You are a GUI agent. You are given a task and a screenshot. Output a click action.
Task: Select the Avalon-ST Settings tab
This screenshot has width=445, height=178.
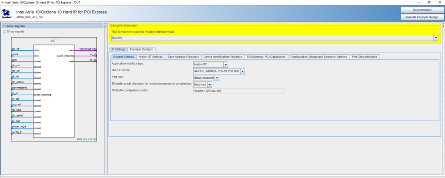(151, 57)
